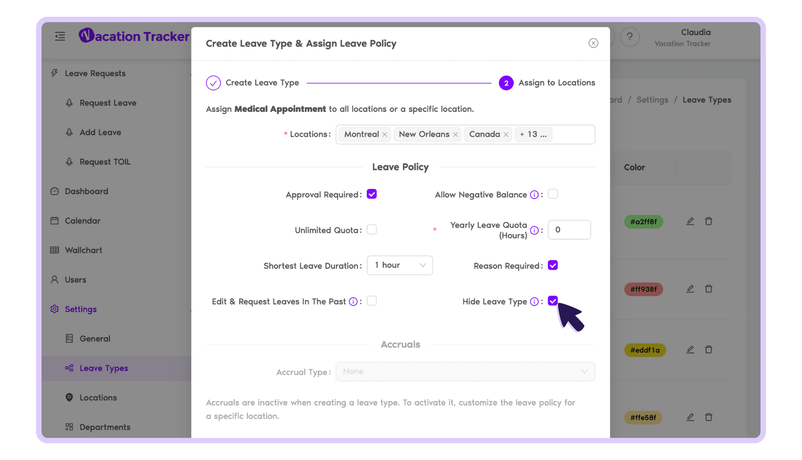The width and height of the screenshot is (802, 460).
Task: Click the Assign to Locations step button
Action: pyautogui.click(x=506, y=83)
